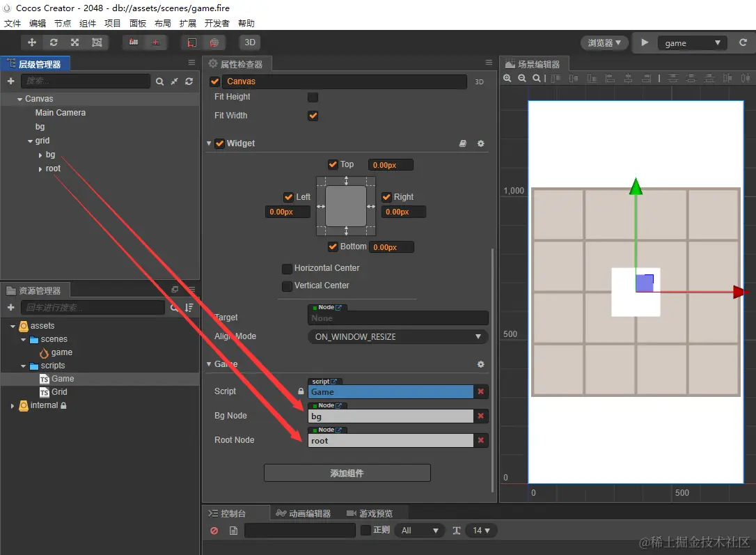Viewport: 756px width, 555px height.
Task: Disable the Canvas component checkbox
Action: click(x=215, y=81)
